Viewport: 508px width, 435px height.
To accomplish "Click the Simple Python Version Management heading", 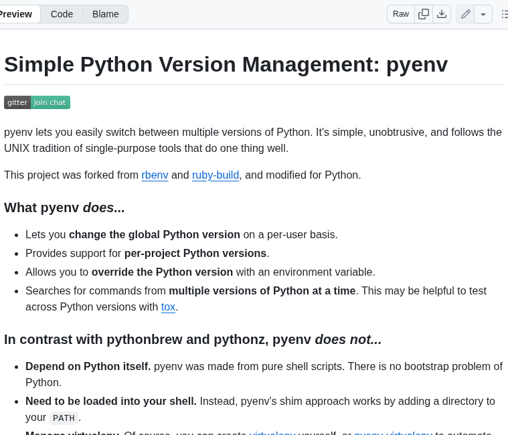I will pos(226,64).
